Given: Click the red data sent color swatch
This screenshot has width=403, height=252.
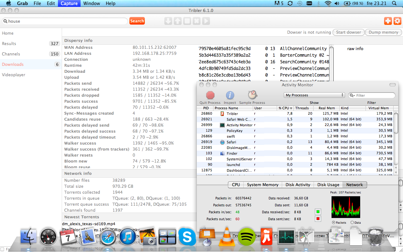Looking at the screenshot, I should coord(318,219).
